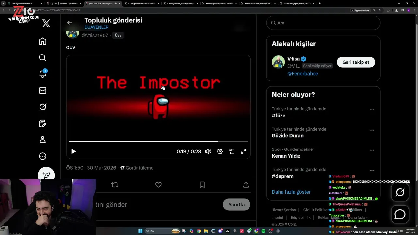This screenshot has height=235, width=418.
Task: Click the @V1isa1907 author handle
Action: click(x=95, y=35)
